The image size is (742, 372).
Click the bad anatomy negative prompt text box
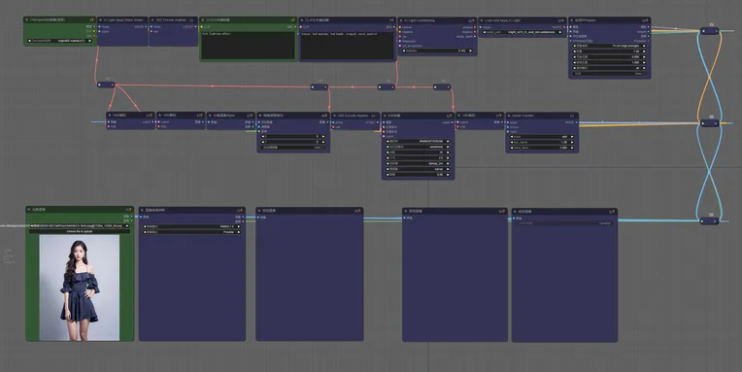tap(347, 46)
